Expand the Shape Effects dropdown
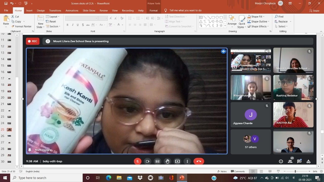The width and height of the screenshot is (324, 182). point(258,26)
